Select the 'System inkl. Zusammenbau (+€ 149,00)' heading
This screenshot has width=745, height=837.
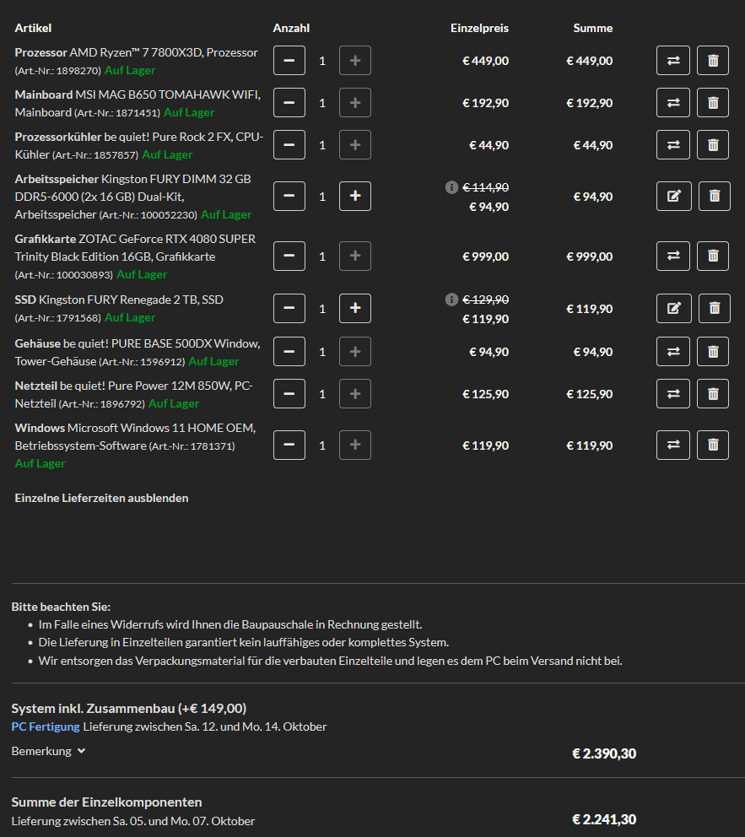click(x=128, y=709)
